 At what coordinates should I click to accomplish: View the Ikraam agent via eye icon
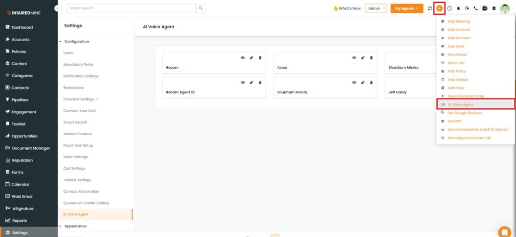point(242,58)
